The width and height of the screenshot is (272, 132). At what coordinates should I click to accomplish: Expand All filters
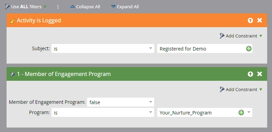tap(125, 7)
